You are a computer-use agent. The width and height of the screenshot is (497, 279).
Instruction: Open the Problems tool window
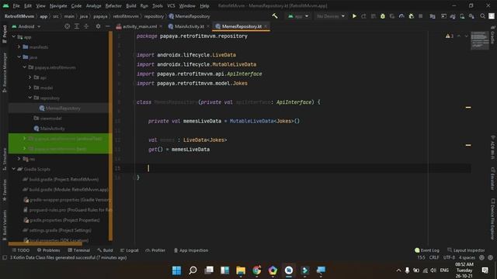48,250
